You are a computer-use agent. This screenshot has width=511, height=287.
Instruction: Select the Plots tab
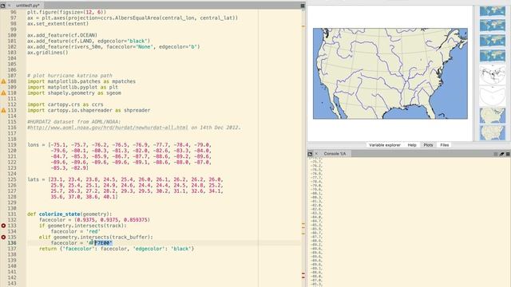coord(428,145)
